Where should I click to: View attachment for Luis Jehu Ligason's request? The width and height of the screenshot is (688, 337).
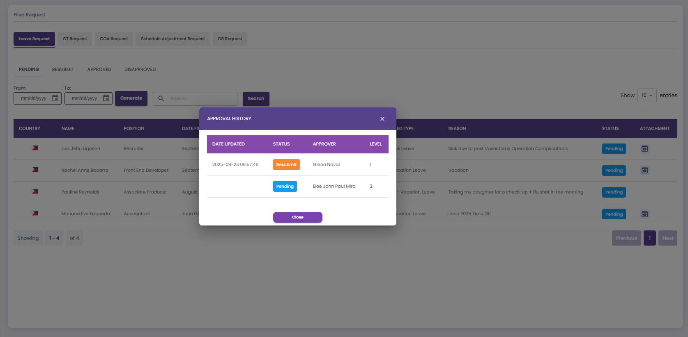pyautogui.click(x=644, y=149)
